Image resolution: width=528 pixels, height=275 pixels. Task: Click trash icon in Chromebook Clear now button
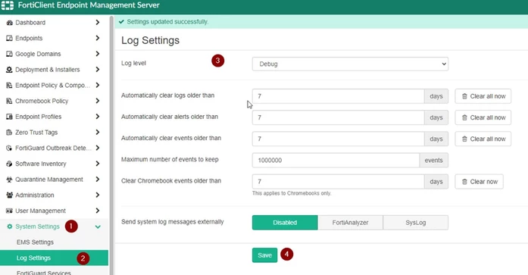(x=464, y=181)
